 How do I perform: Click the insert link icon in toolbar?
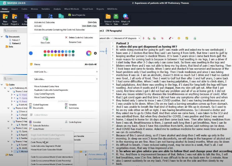[195, 38]
